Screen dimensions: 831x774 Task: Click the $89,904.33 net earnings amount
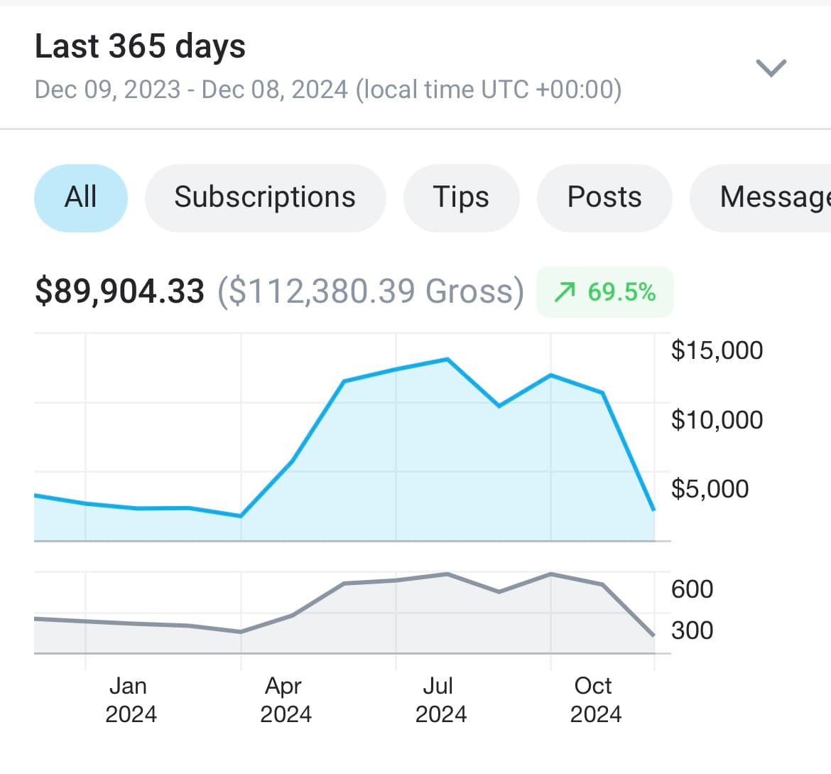click(x=119, y=291)
